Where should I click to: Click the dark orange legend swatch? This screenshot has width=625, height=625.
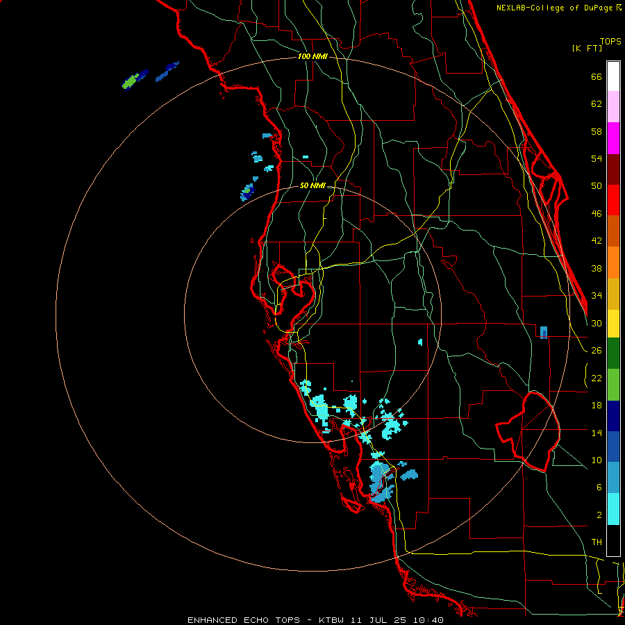coord(613,231)
